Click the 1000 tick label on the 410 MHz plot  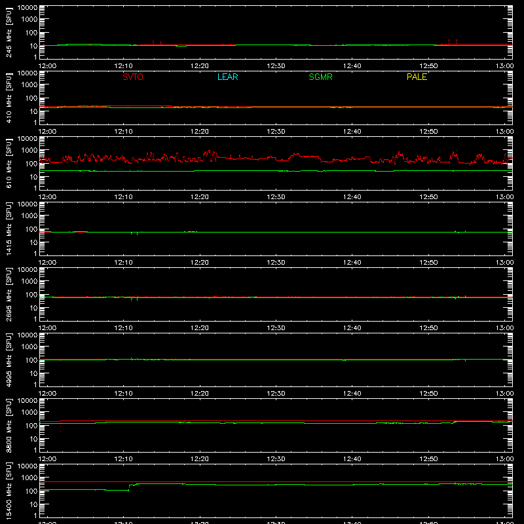pos(29,85)
